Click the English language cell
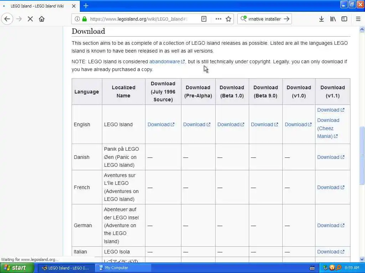Image resolution: width=365 pixels, height=273 pixels. click(87, 124)
